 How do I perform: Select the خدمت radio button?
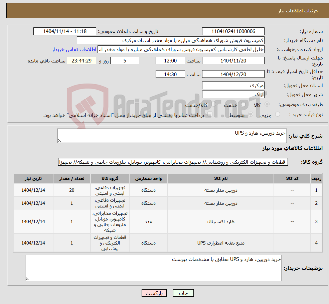pos(243,104)
